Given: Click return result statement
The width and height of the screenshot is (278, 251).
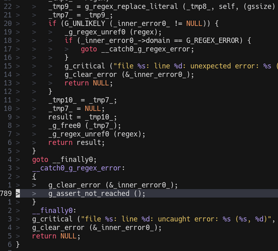Looking at the screenshot, I should pos(77,142).
